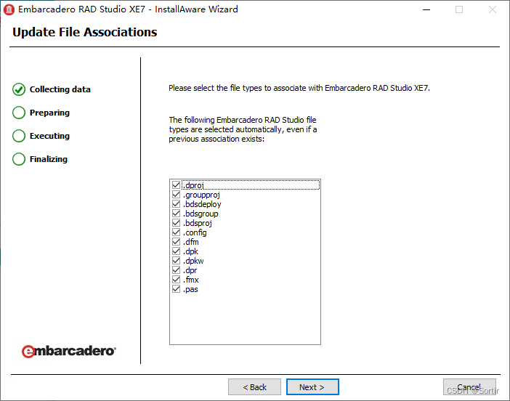Click the Collecting data green checkmark icon

(19, 89)
